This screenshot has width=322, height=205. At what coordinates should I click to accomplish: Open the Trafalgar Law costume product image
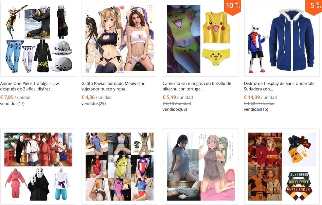click(x=38, y=39)
